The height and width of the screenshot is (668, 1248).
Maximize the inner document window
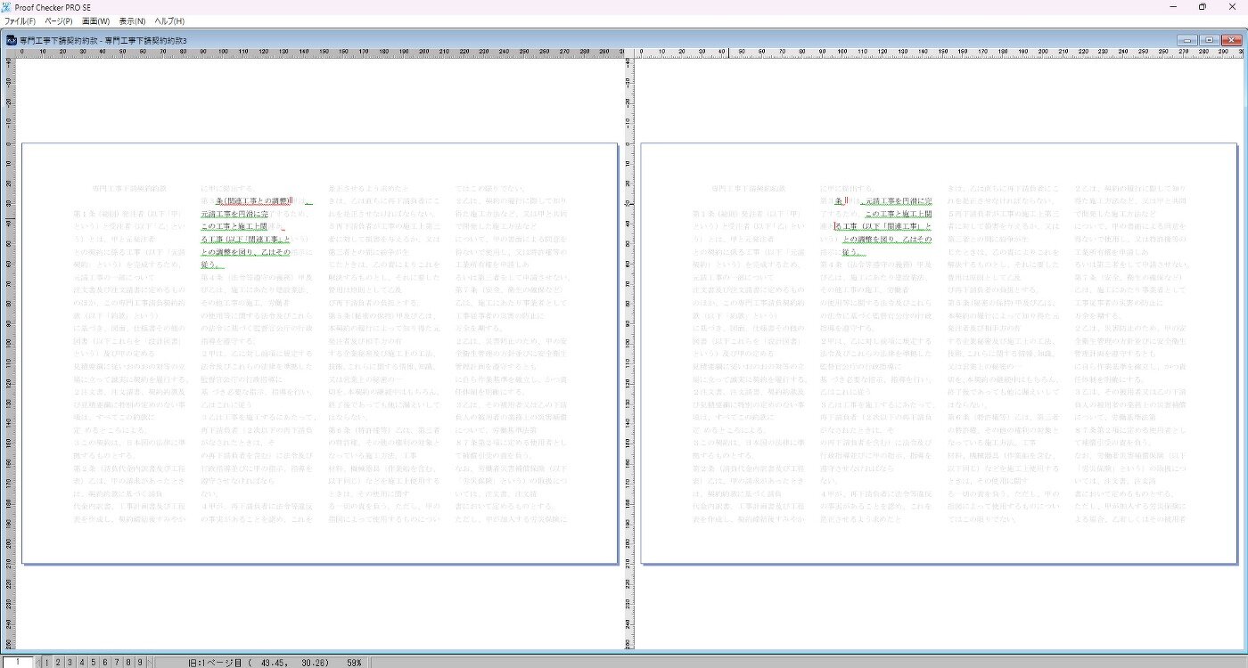(x=1209, y=40)
